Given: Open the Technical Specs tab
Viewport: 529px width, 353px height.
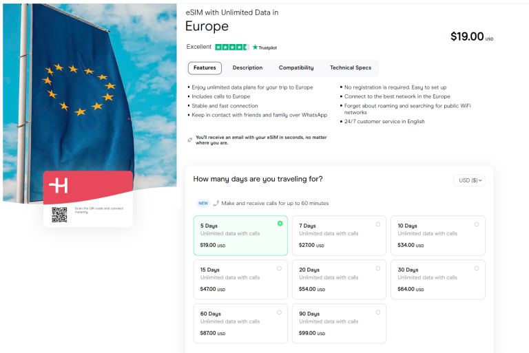Looking at the screenshot, I should click(x=351, y=67).
